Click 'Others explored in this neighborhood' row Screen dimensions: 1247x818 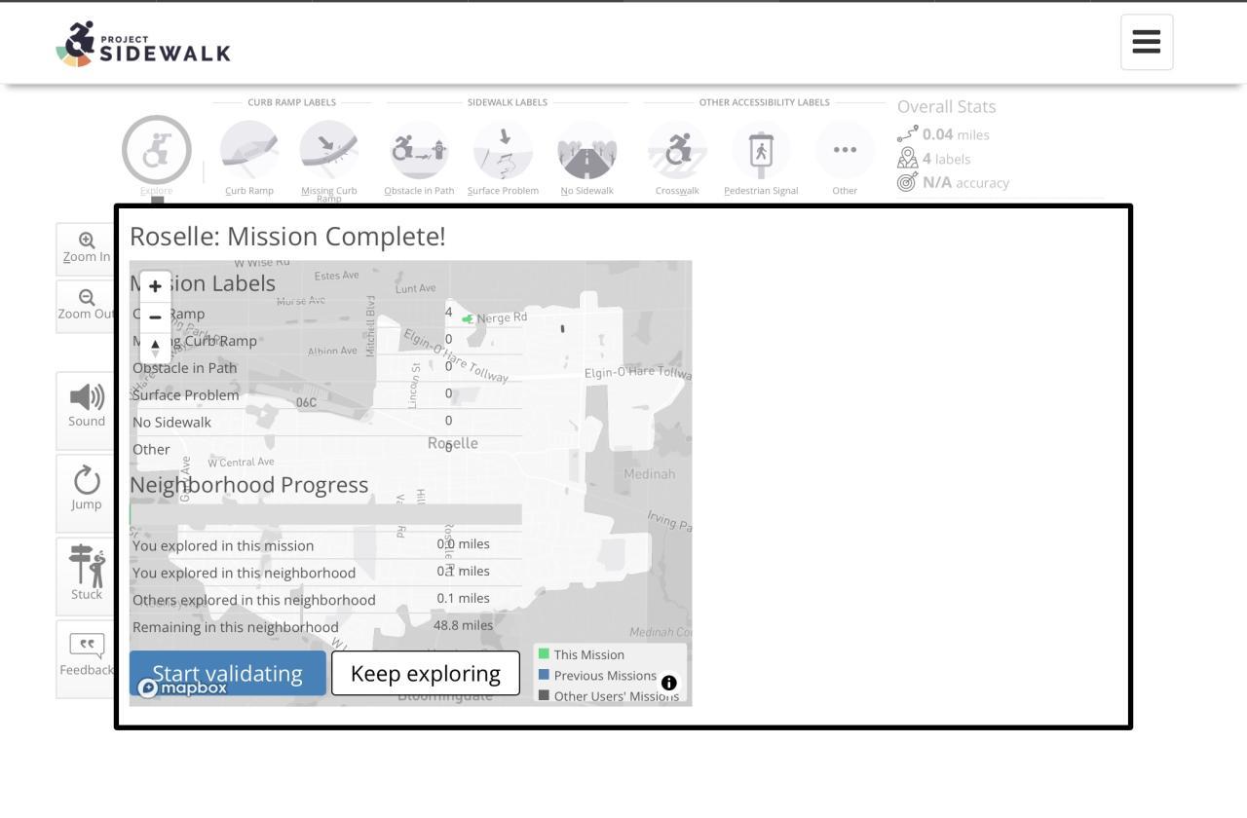pyautogui.click(x=326, y=599)
